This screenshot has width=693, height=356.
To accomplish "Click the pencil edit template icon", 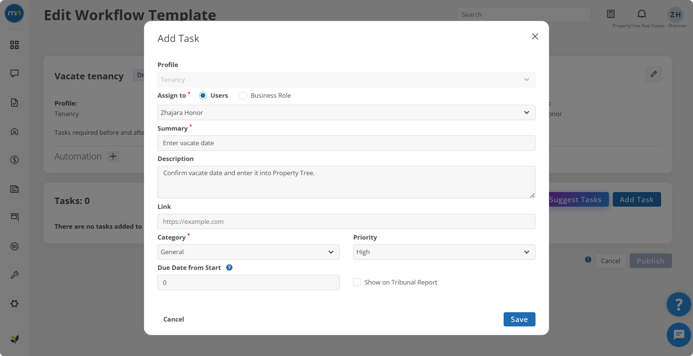I will tap(653, 74).
